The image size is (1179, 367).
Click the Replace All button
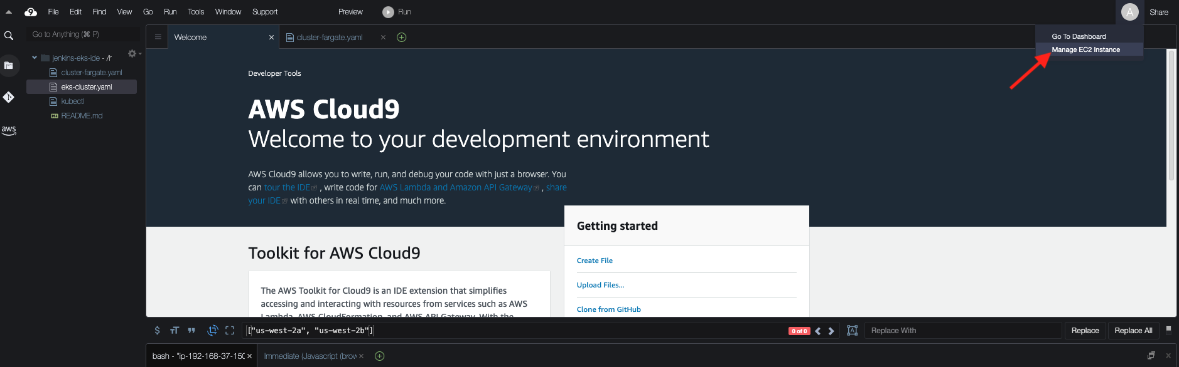pyautogui.click(x=1133, y=331)
